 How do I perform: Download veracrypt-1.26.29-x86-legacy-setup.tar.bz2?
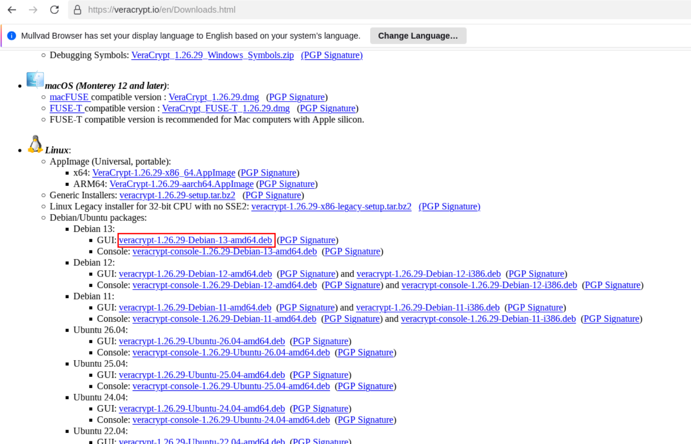(x=331, y=207)
